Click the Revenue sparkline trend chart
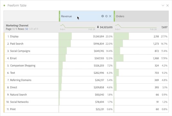The width and height of the screenshot is (172, 116). 77,26
